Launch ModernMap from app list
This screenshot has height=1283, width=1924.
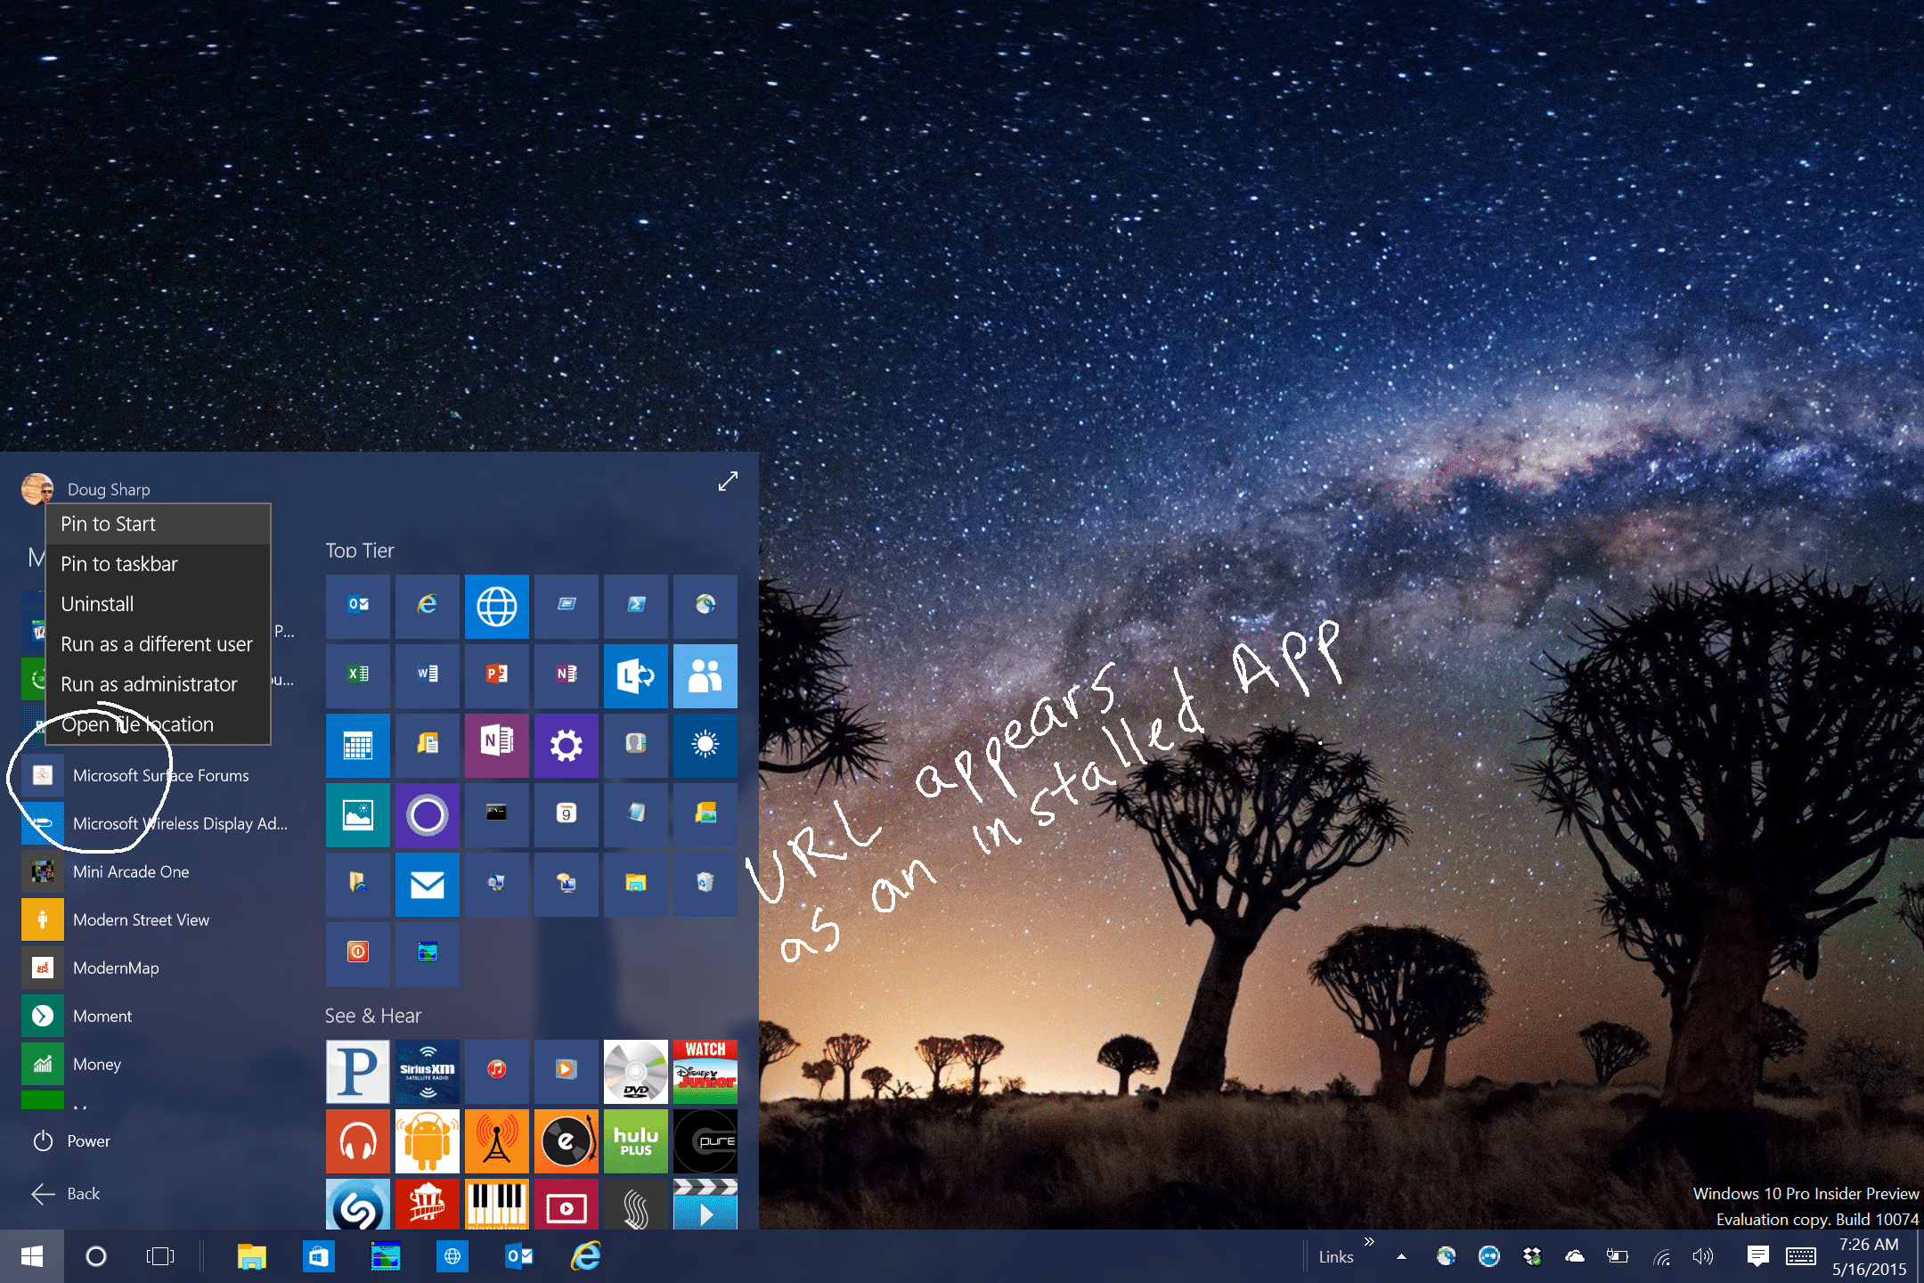[x=160, y=968]
